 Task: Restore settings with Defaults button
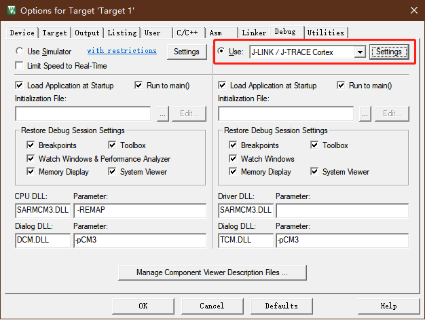point(282,306)
